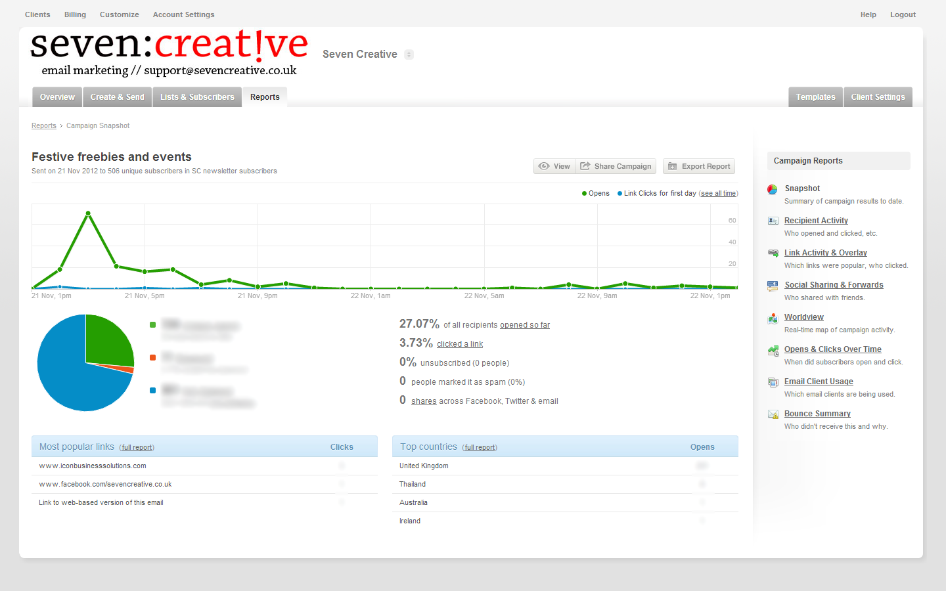The image size is (946, 591).
Task: View the campaign with the eye button
Action: [x=554, y=167]
